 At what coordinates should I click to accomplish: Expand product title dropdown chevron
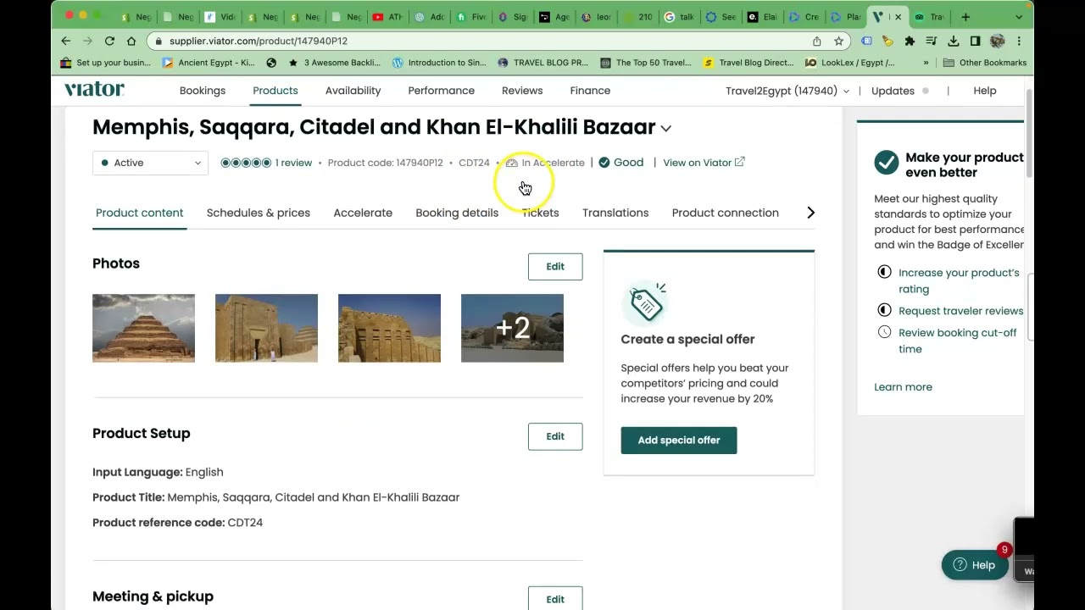click(666, 129)
